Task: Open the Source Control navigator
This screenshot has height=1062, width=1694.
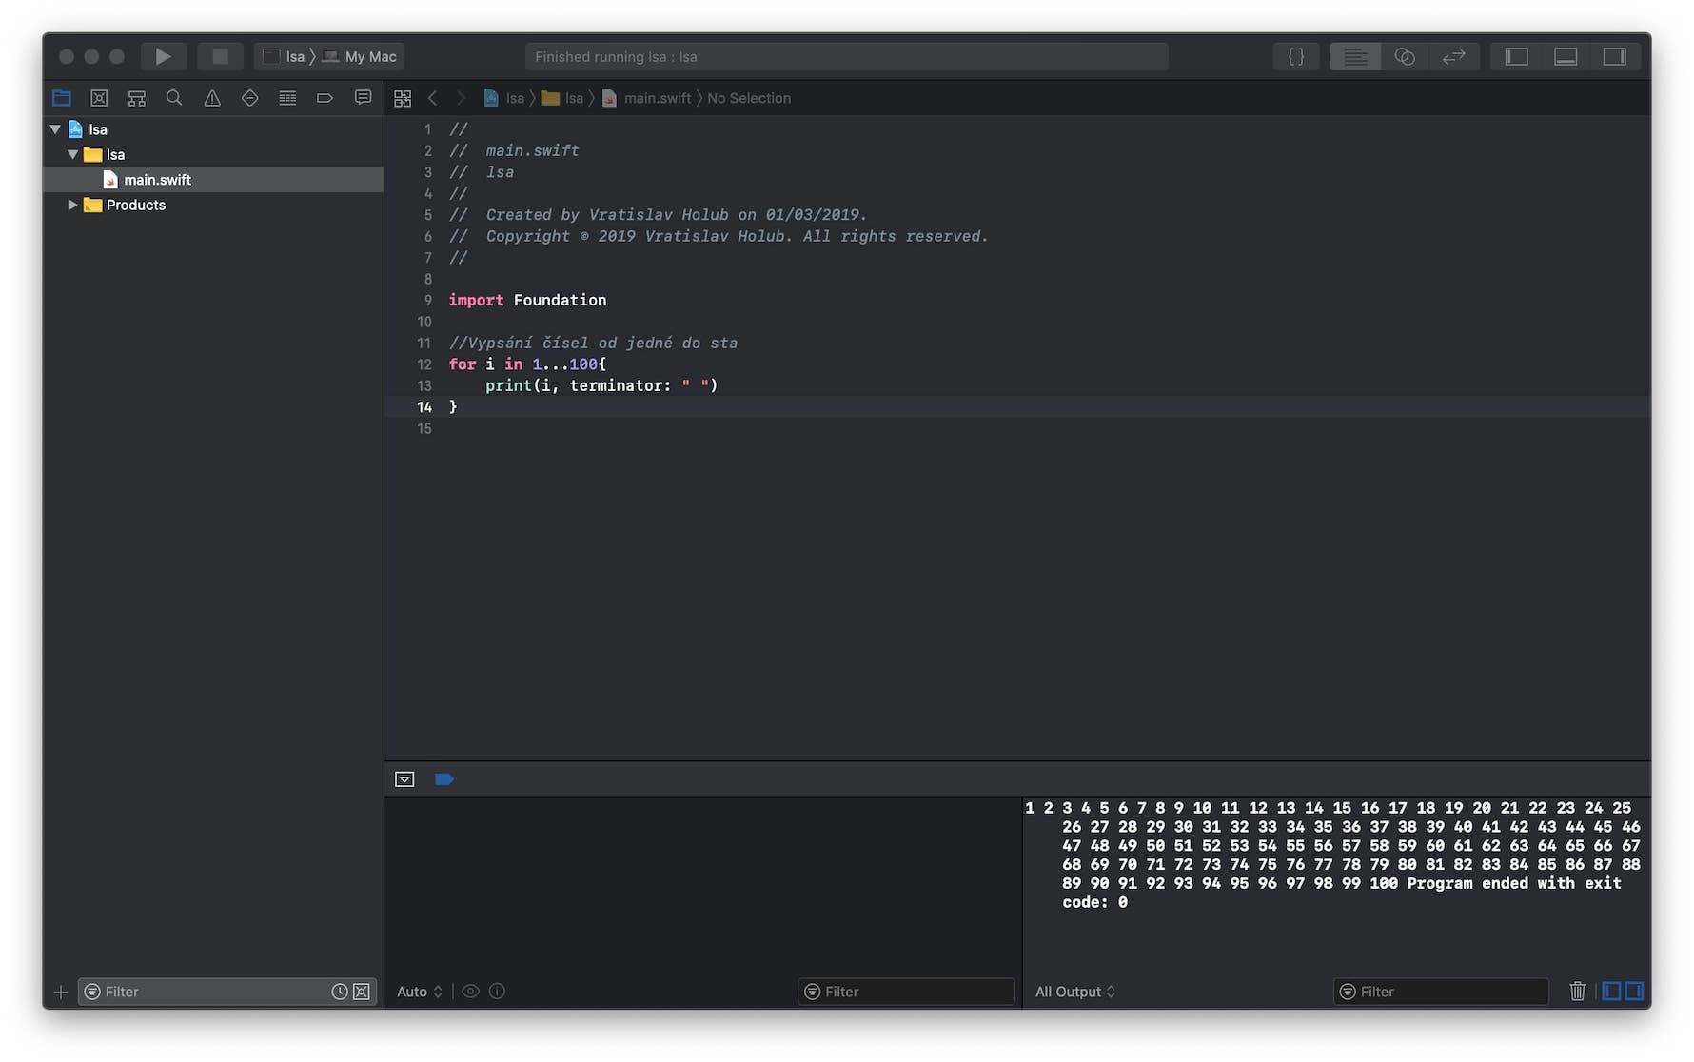Action: 99,98
